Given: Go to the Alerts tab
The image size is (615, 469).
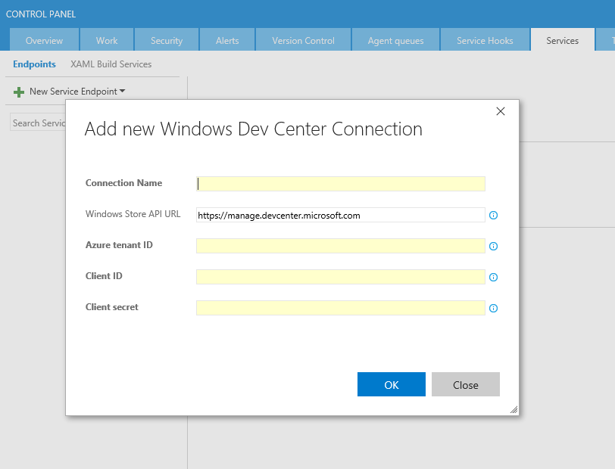Looking at the screenshot, I should pyautogui.click(x=227, y=41).
